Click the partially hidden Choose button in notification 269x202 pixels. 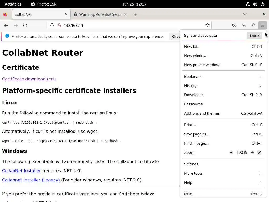click(x=175, y=36)
